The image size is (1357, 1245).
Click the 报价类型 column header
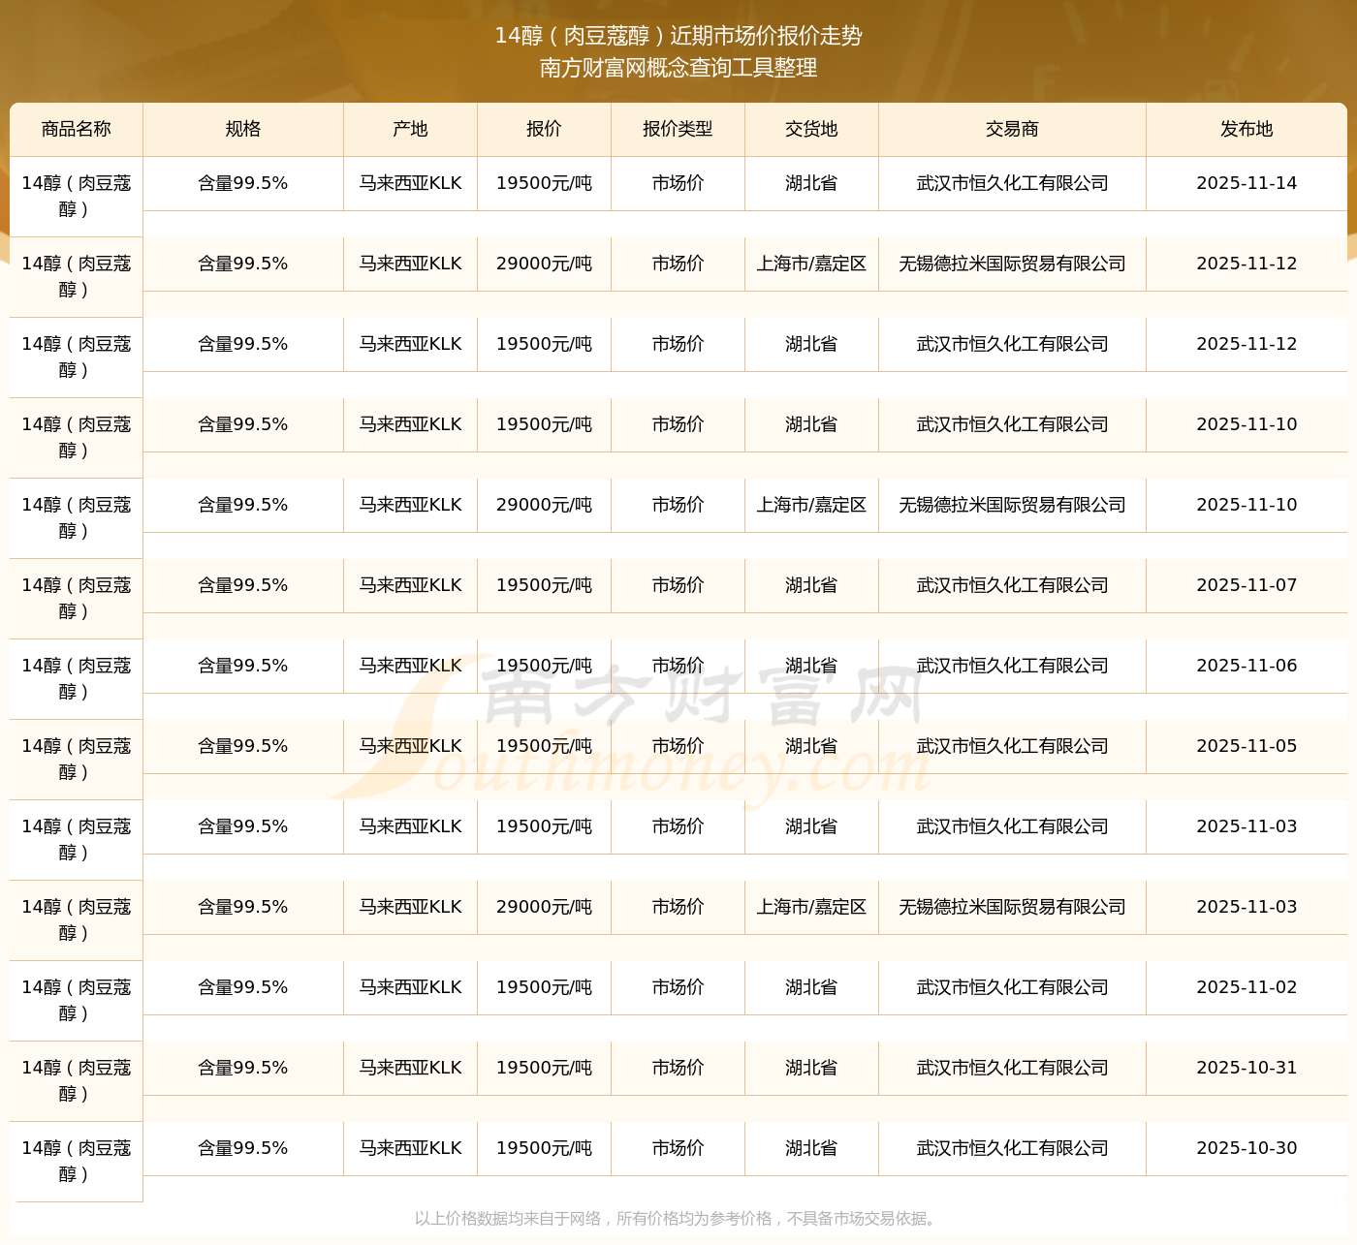pos(678,129)
